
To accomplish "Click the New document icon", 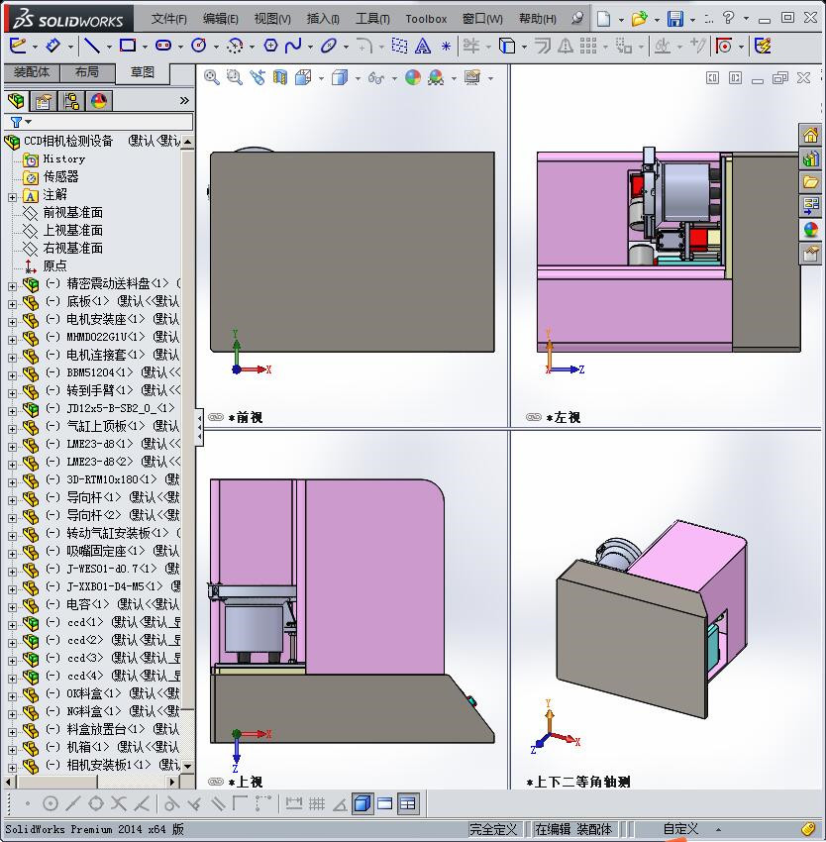I will (x=604, y=19).
